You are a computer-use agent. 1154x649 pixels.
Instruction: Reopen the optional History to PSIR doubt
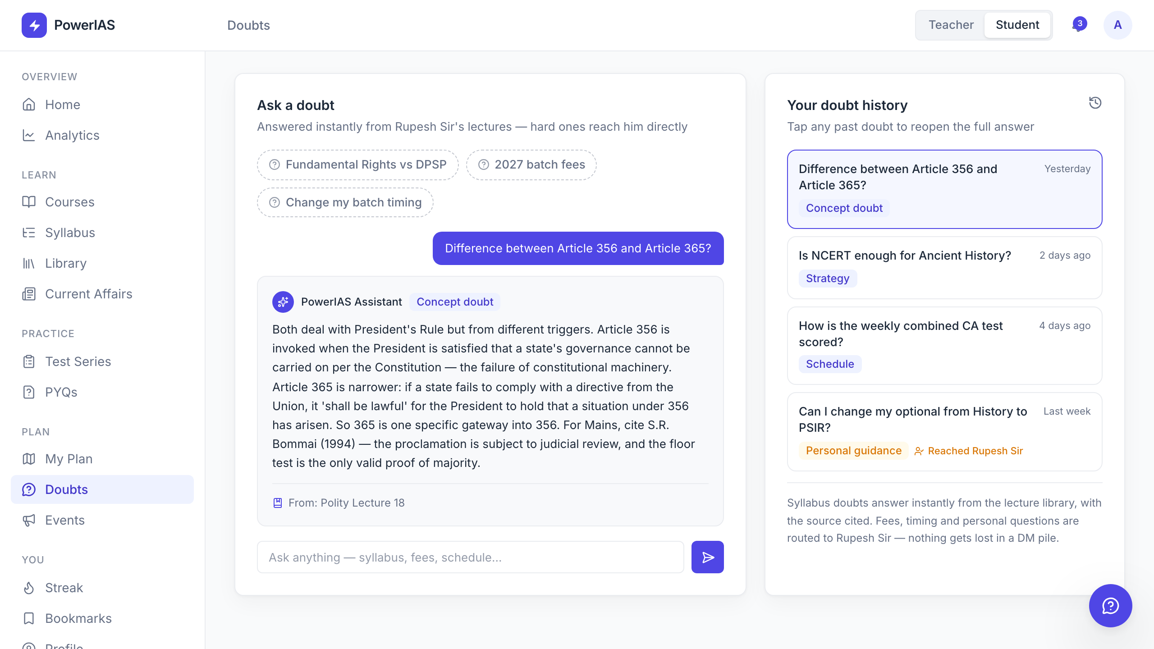pyautogui.click(x=944, y=432)
